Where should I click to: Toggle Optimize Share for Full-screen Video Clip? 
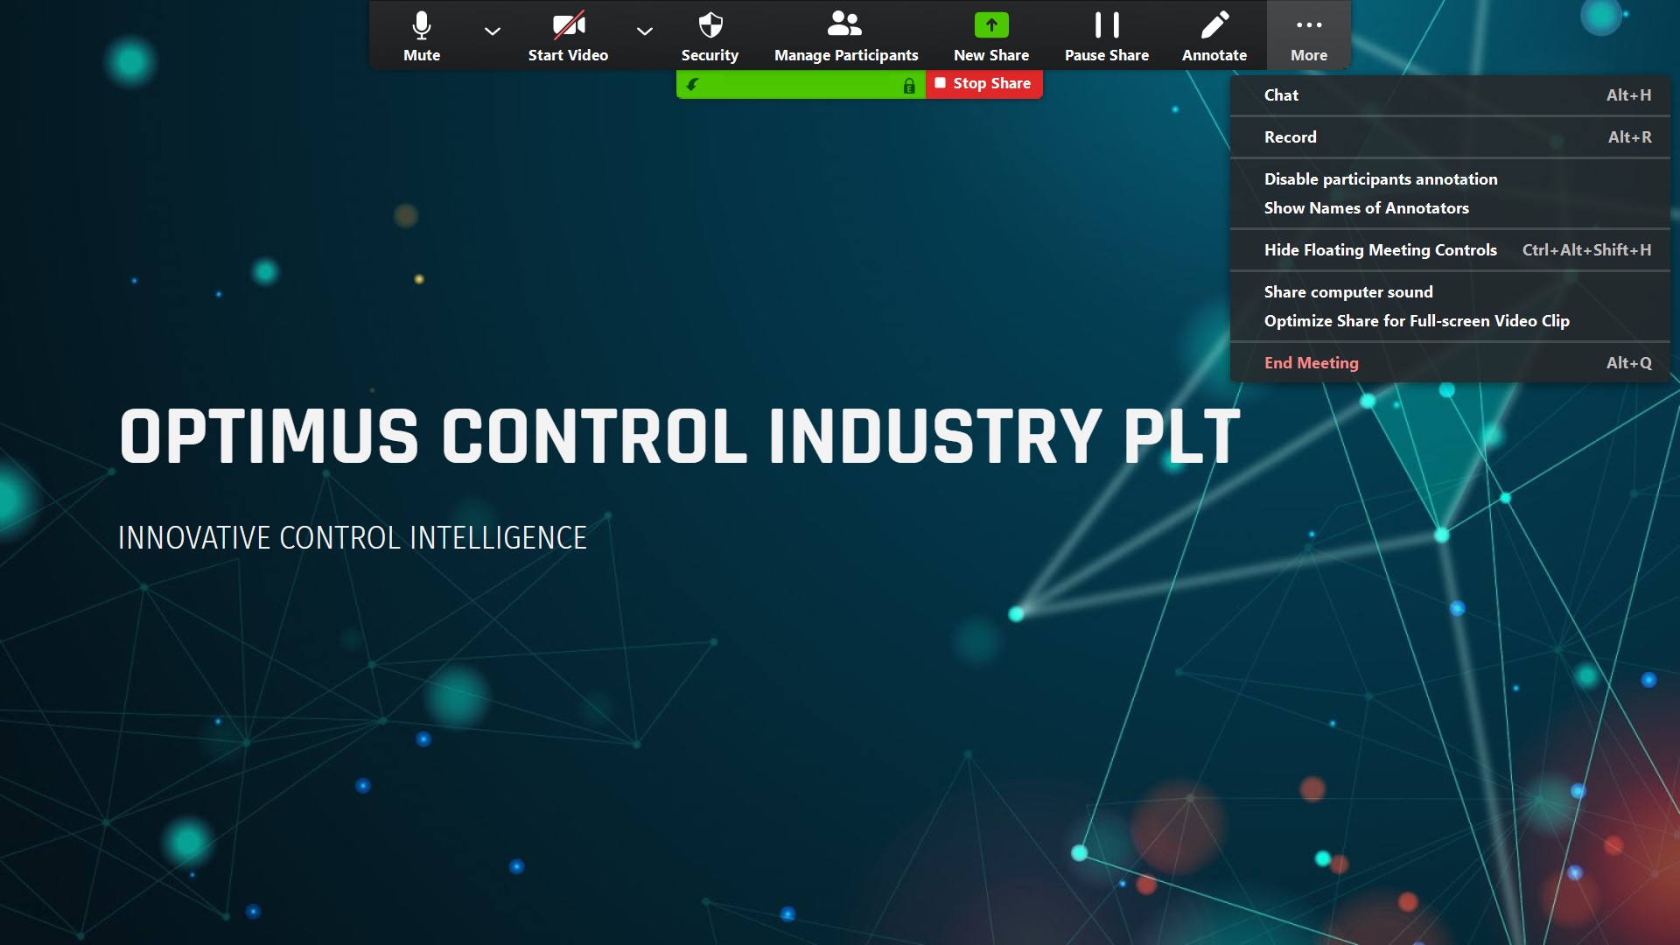click(x=1450, y=321)
